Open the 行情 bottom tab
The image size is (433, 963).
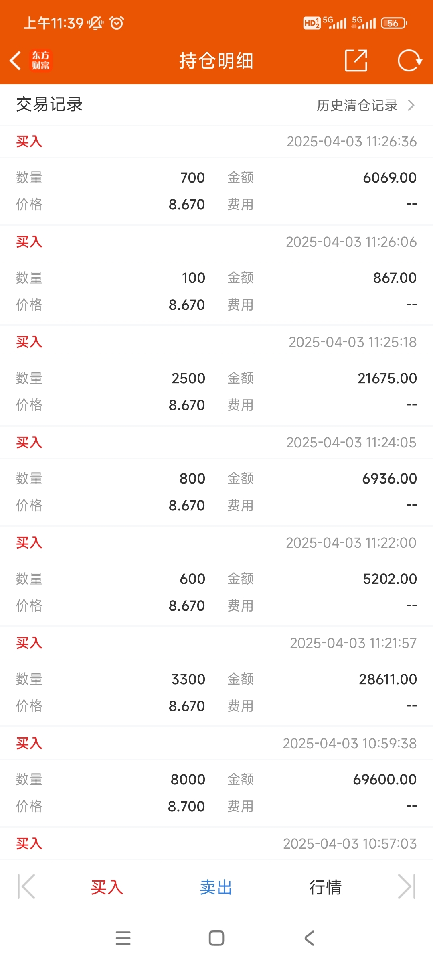pos(325,887)
